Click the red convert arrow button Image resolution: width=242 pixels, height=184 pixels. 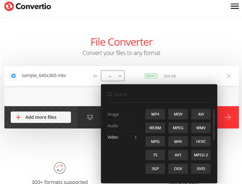[x=228, y=117]
